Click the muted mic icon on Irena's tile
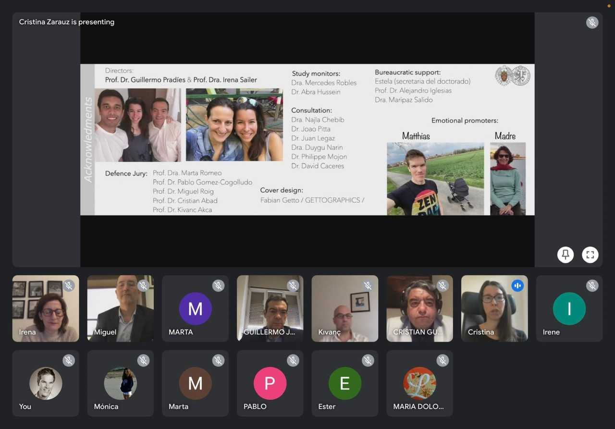 [x=69, y=286]
